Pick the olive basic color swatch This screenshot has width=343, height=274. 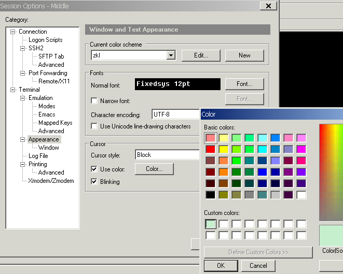[224, 195]
